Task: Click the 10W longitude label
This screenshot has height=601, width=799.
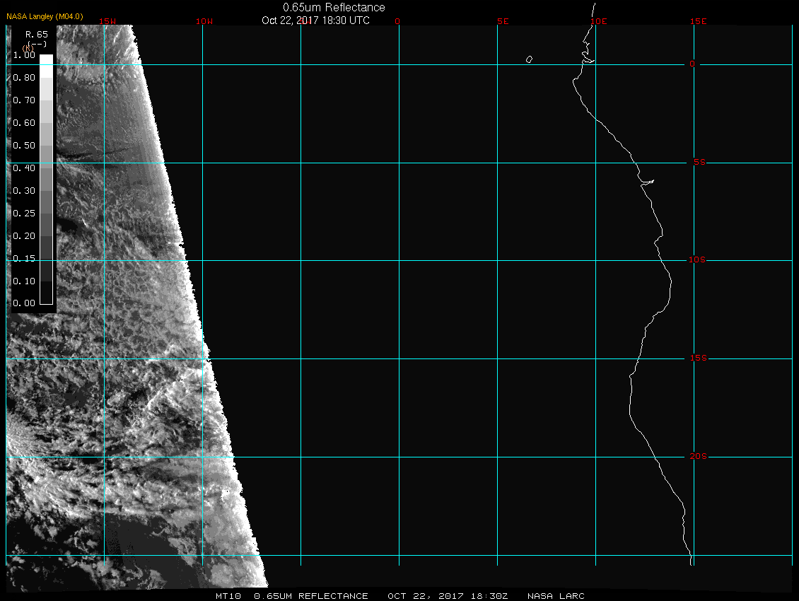Action: [x=204, y=21]
